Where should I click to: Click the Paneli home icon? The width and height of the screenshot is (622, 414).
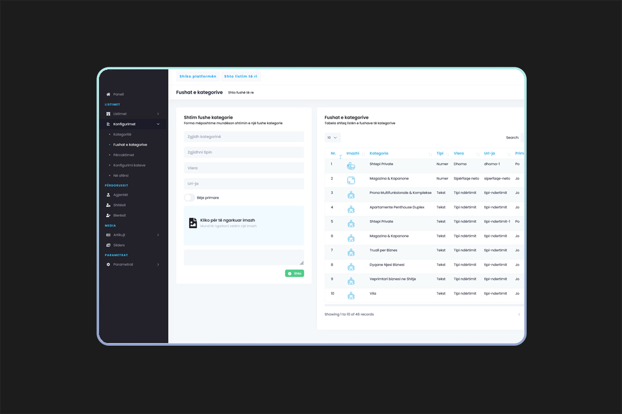[108, 94]
